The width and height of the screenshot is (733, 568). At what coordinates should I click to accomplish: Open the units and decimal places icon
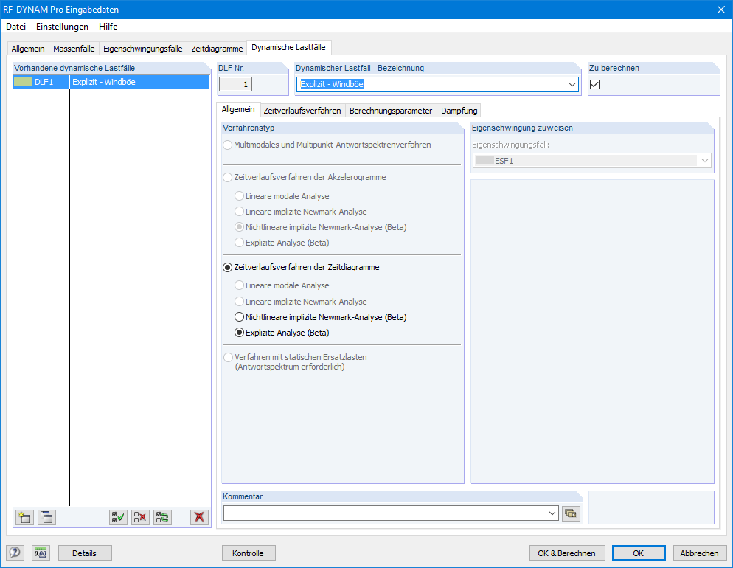coord(41,553)
